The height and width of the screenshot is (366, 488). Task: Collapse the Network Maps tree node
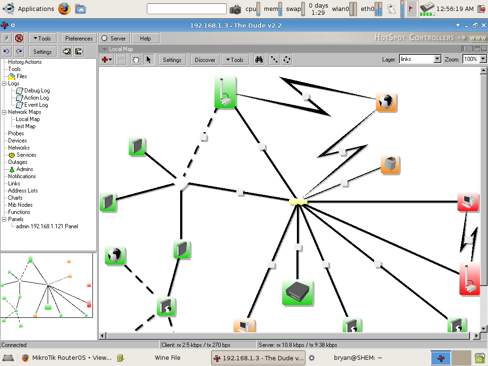pyautogui.click(x=4, y=112)
